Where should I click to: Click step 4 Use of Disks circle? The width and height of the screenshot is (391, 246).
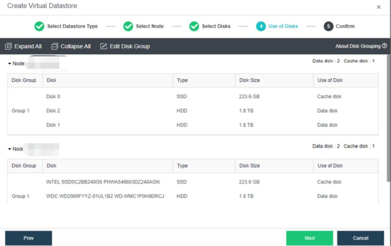click(x=261, y=26)
